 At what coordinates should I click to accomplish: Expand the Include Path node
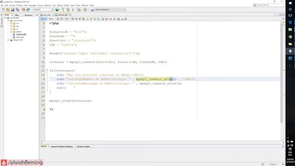pyautogui.click(x=8, y=40)
